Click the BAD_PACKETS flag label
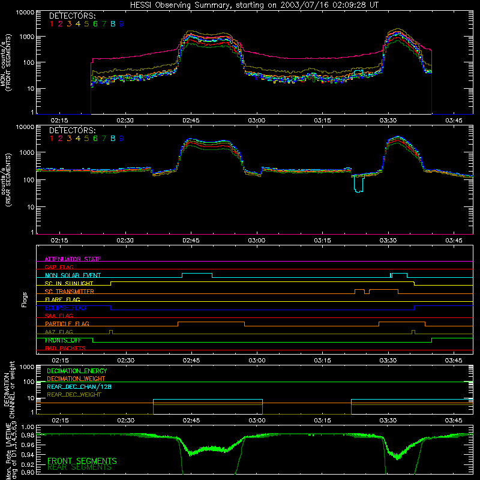This screenshot has height=480, width=480. pos(65,348)
